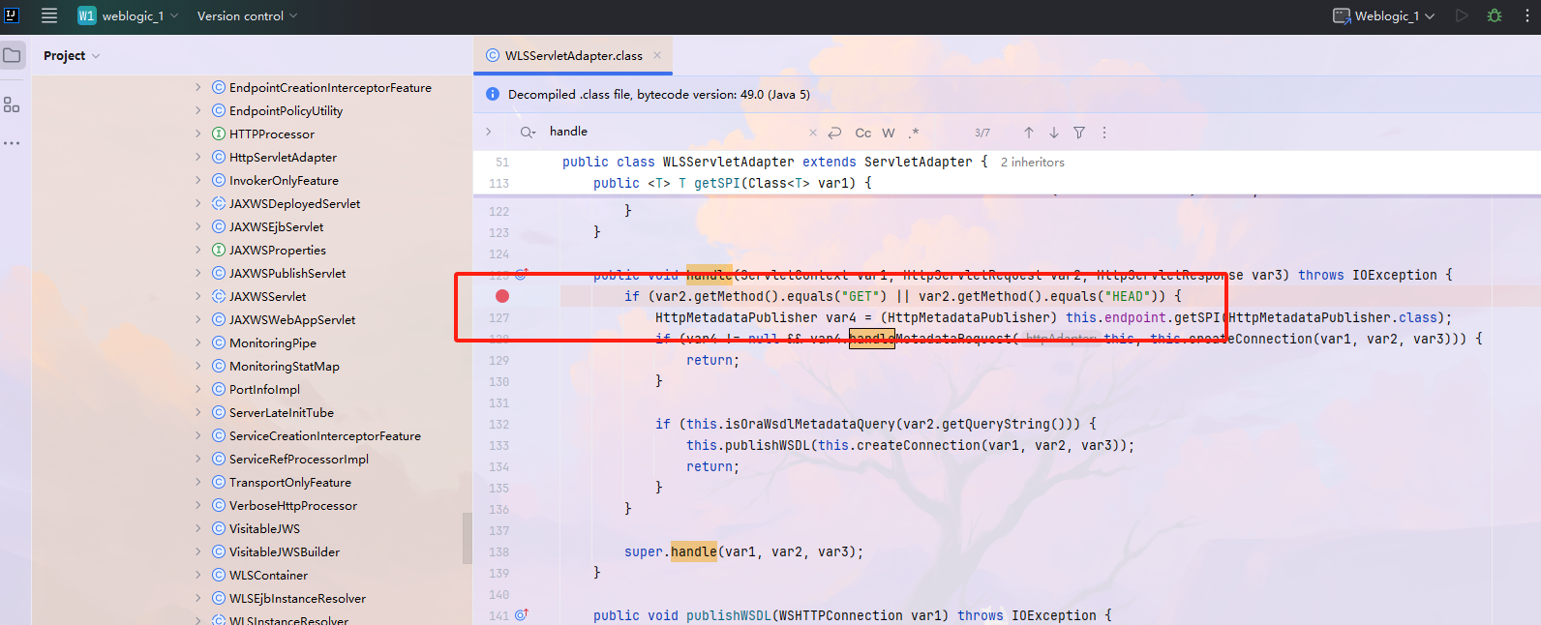This screenshot has width=1541, height=625.
Task: Open the IntelliJ main hamburger menu
Action: [49, 15]
